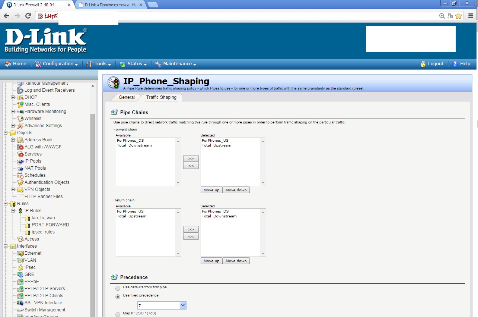This screenshot has height=317, width=478.
Task: Select Use defaults from first pipe
Action: (x=118, y=288)
